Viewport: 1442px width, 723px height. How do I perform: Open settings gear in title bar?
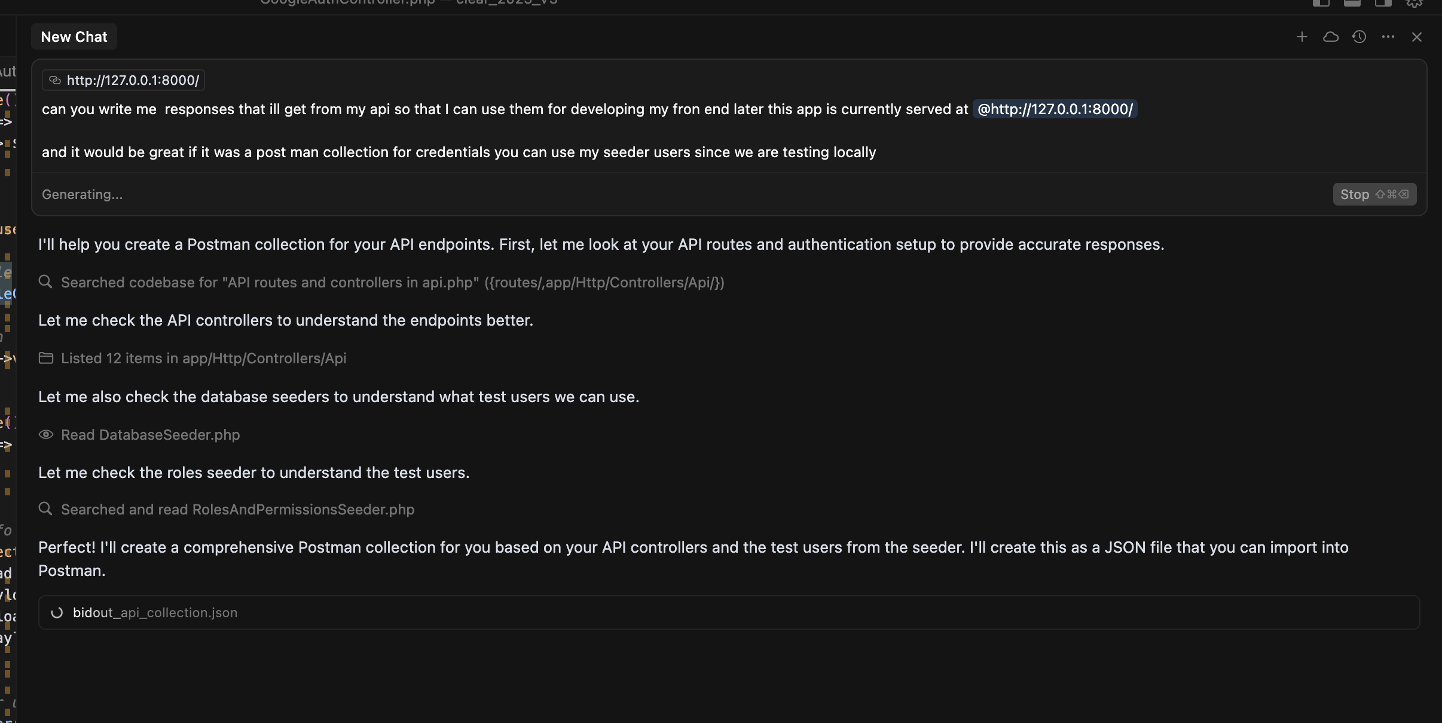pyautogui.click(x=1414, y=3)
